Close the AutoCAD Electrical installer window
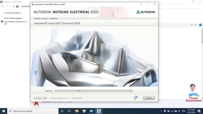Image resolution: width=203 pixels, height=114 pixels. click(154, 4)
